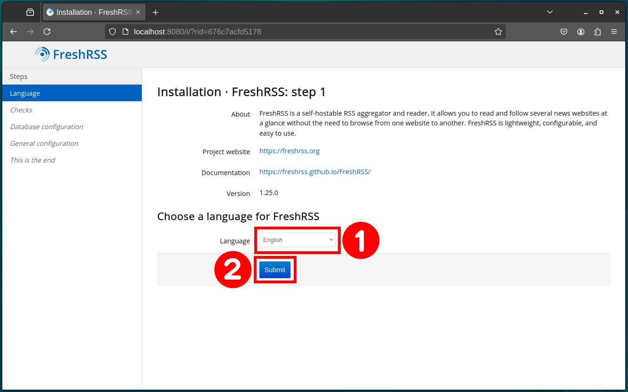
Task: Click the version number 1.25.0
Action: coord(269,193)
